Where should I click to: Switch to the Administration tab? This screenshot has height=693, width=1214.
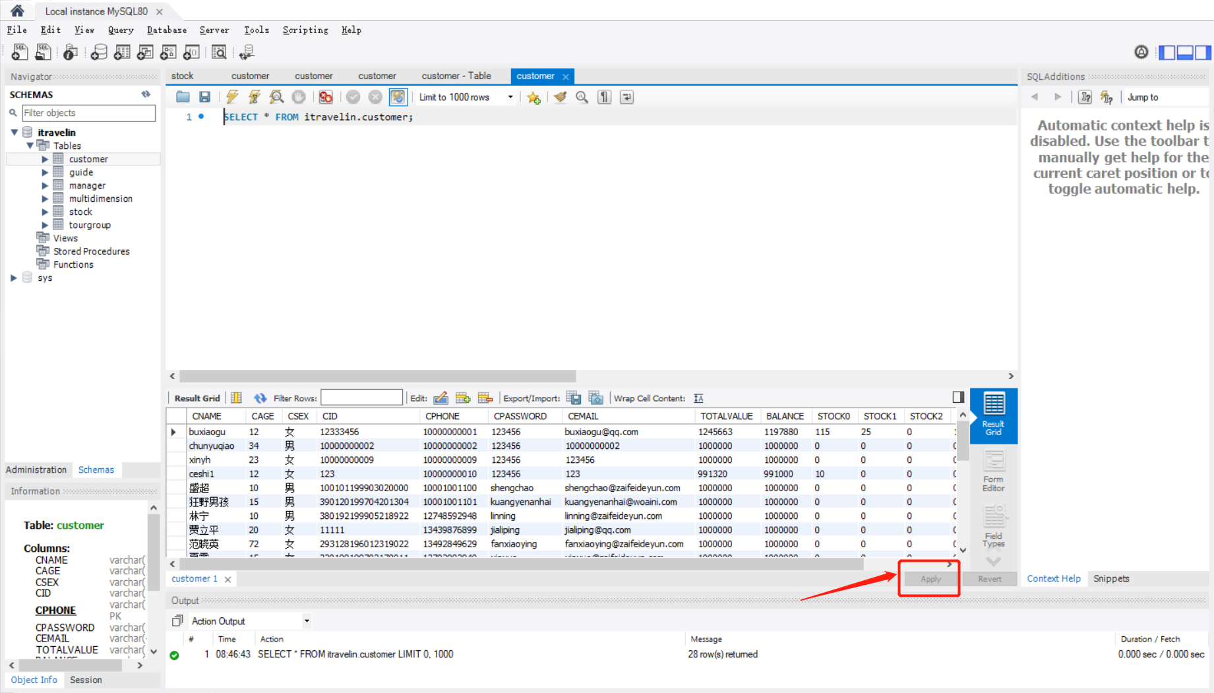36,469
